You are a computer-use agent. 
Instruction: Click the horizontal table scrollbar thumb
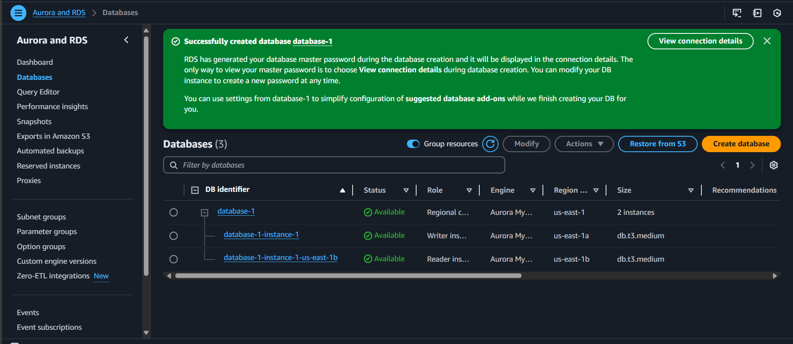(348, 276)
